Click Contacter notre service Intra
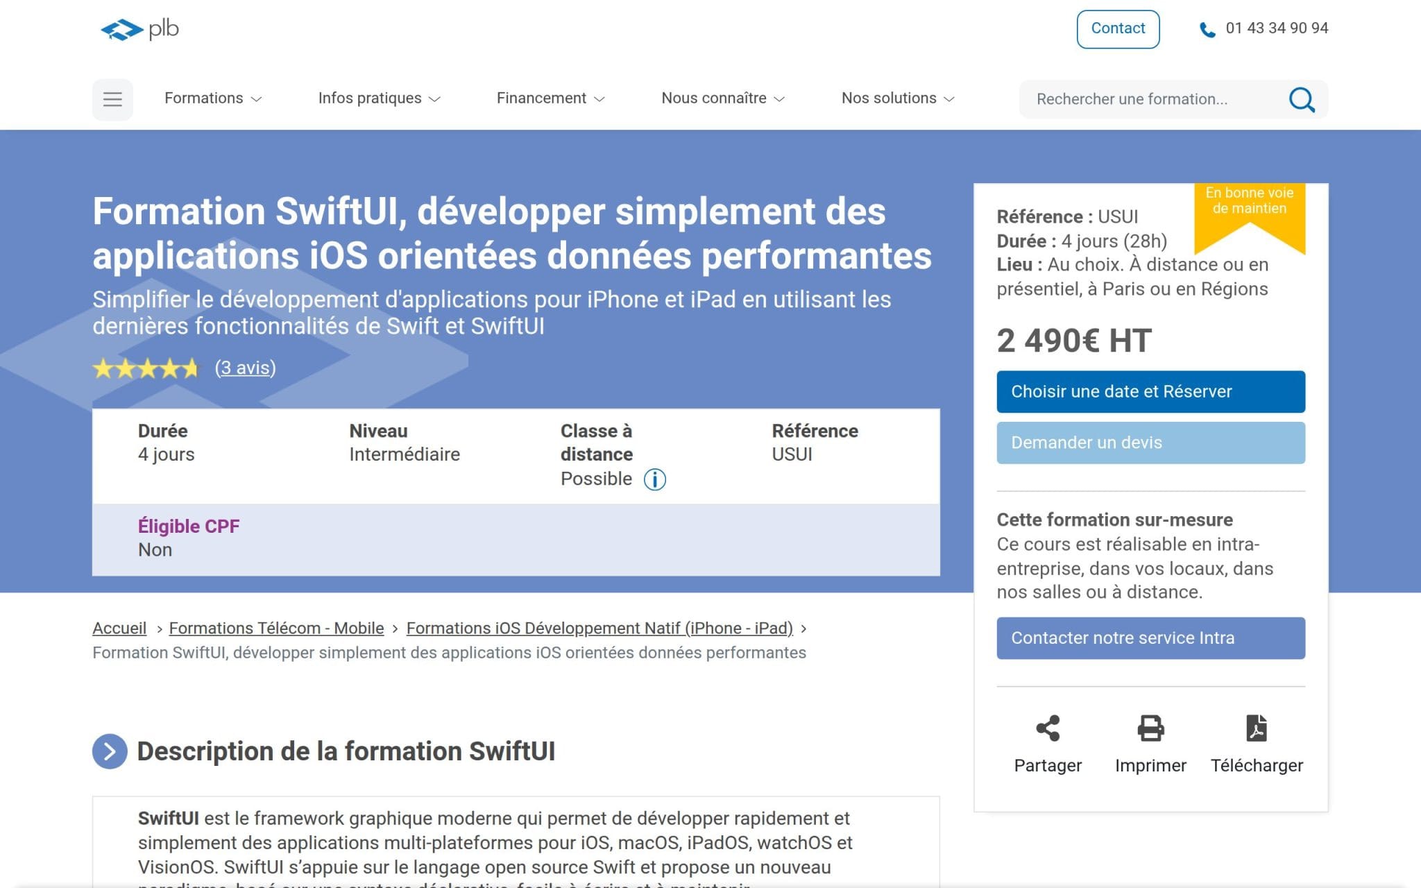This screenshot has height=888, width=1421. tap(1150, 638)
